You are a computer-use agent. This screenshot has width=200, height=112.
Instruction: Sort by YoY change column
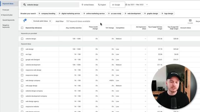pos(110,28)
